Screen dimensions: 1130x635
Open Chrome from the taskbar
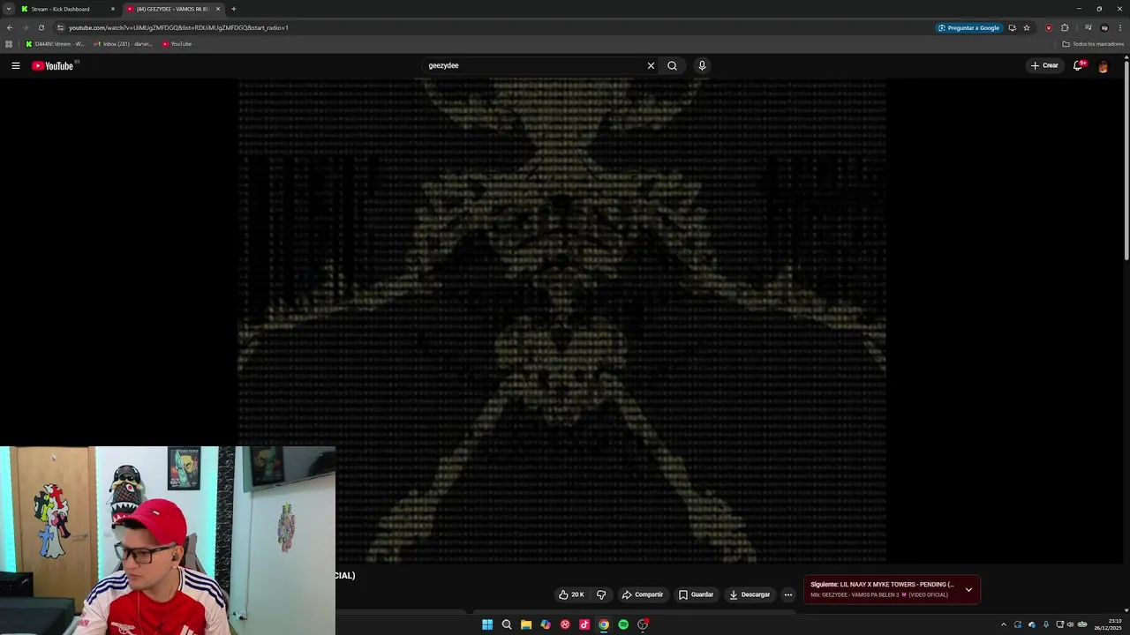coord(604,624)
